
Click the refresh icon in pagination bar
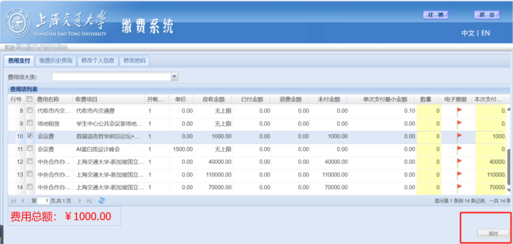click(102, 201)
